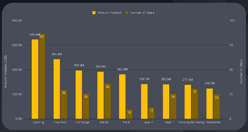Screen dimensions: 248x132
Task: Click the 284.1M data label
Action: click(x=144, y=79)
